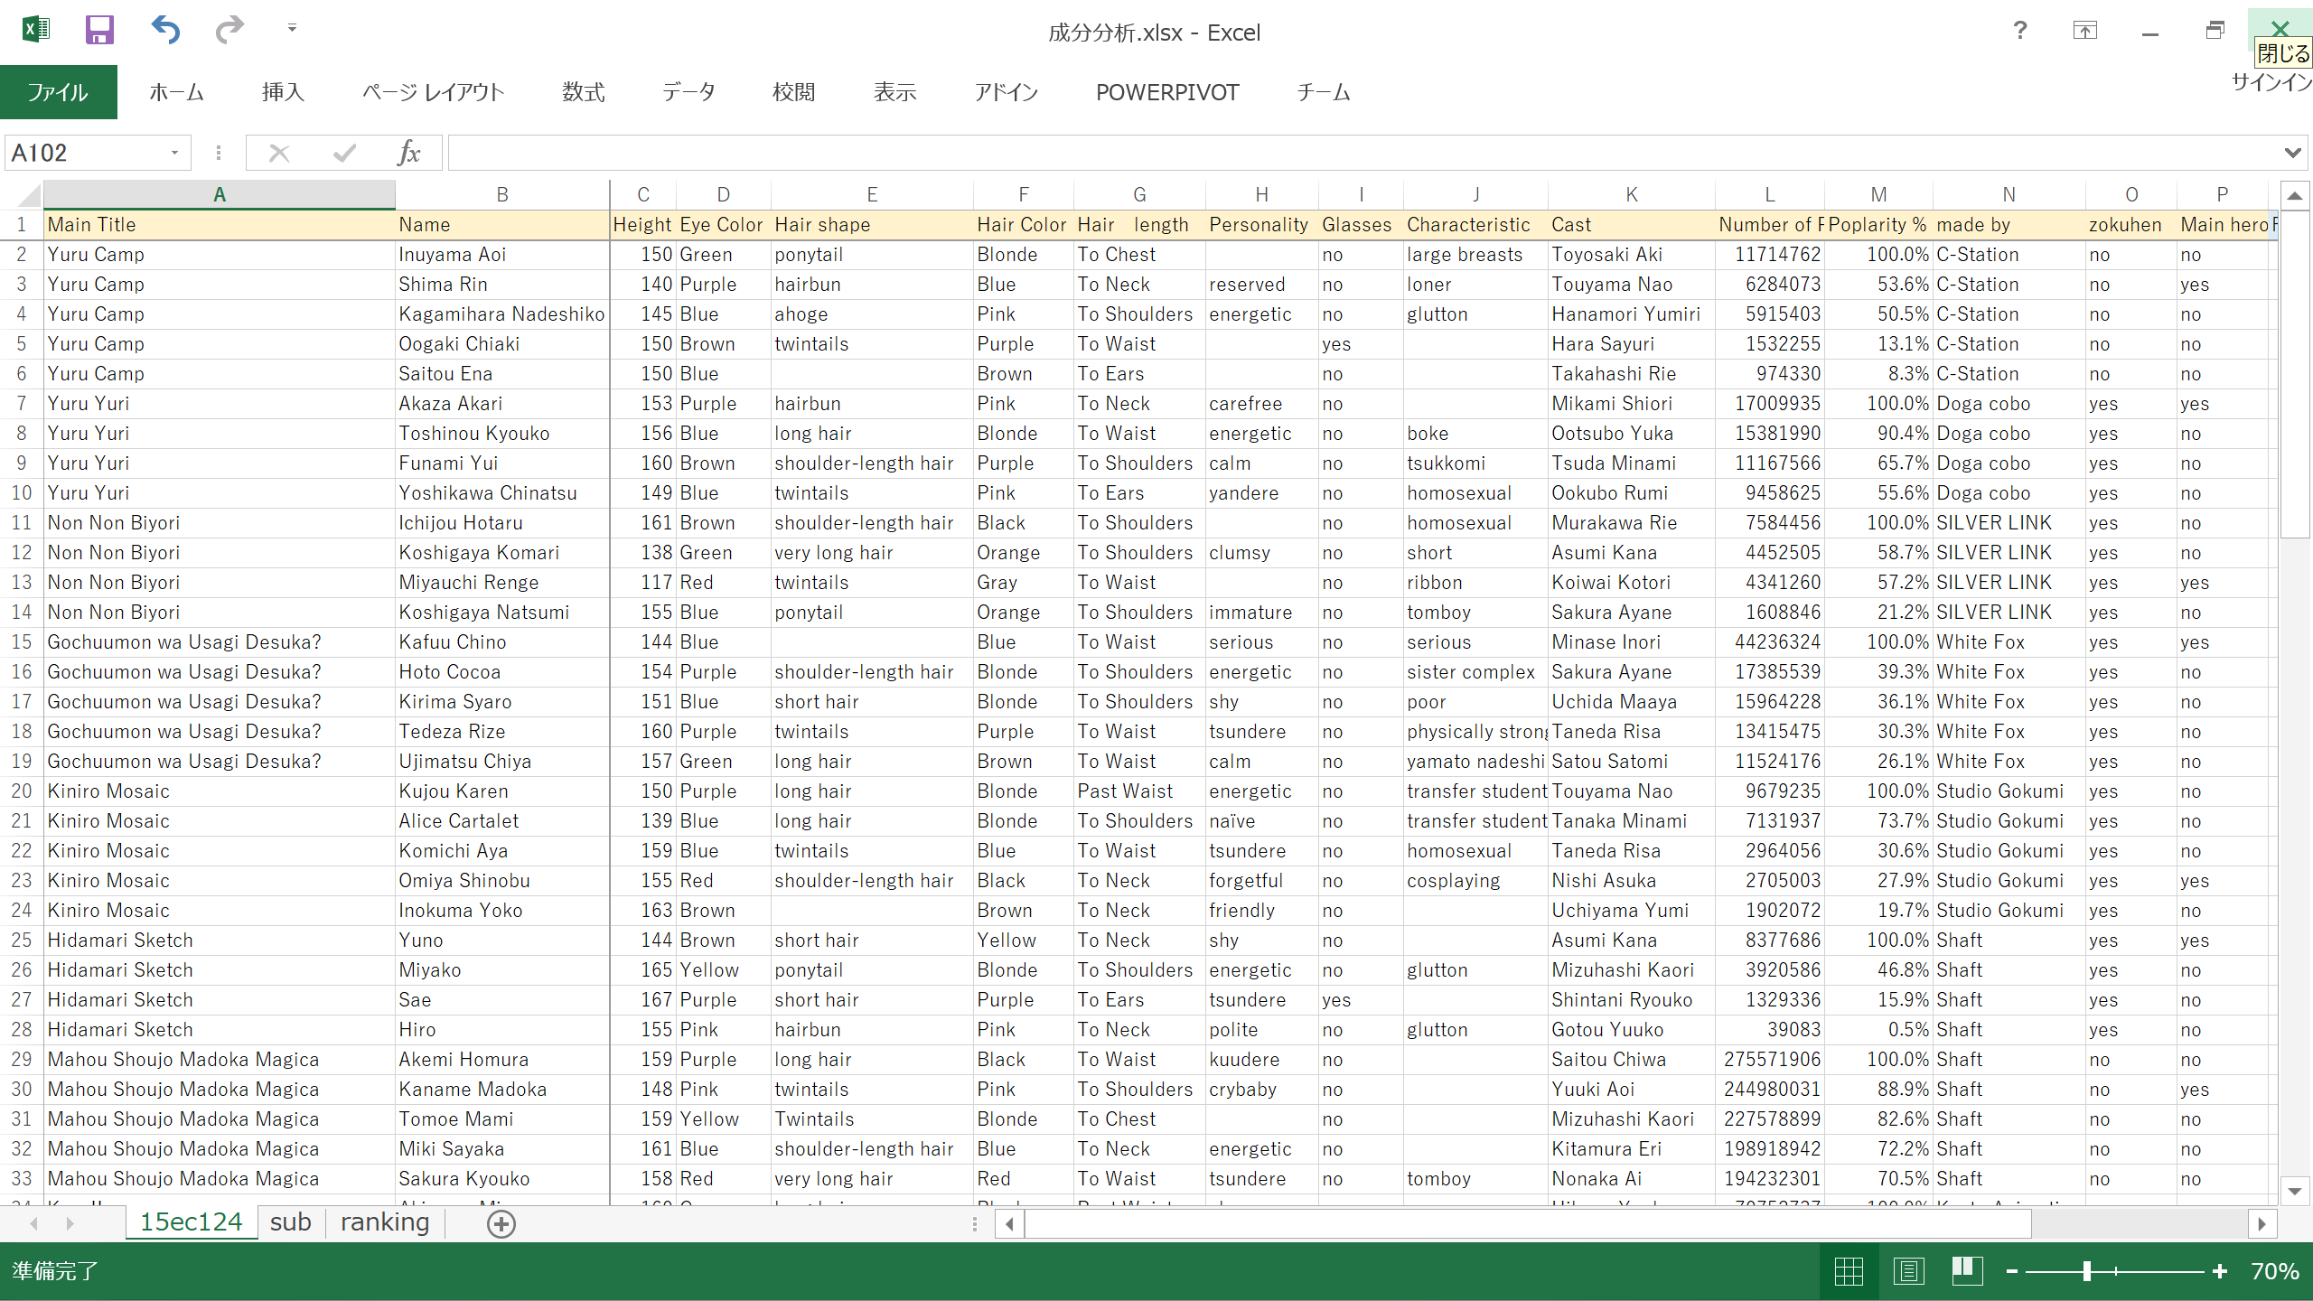This screenshot has width=2313, height=1301.
Task: Select the 15ec124 sheet tab
Action: pos(192,1222)
